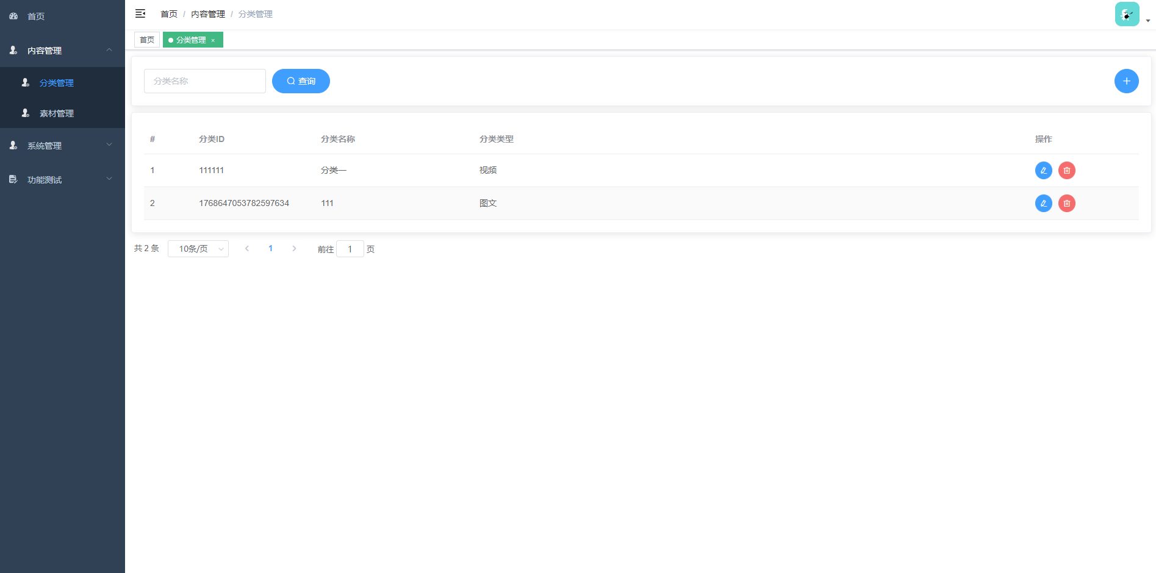Close the 分类管理 tab with x
This screenshot has width=1156, height=573.
[213, 40]
